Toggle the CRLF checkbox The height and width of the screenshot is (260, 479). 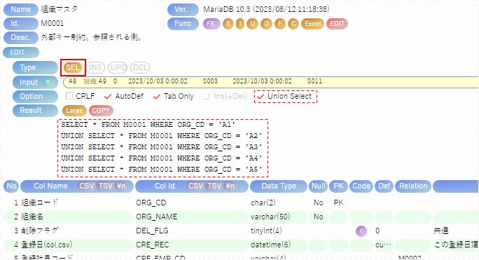point(69,96)
